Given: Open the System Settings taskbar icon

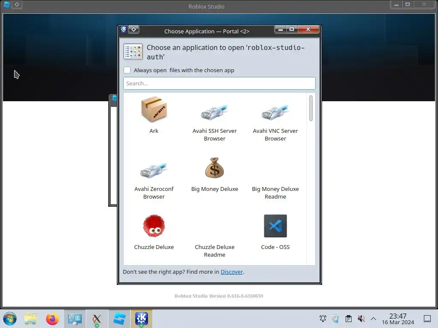Looking at the screenshot, I should pos(74,319).
